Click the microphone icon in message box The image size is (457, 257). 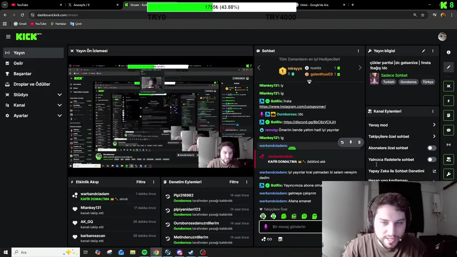coord(266,227)
